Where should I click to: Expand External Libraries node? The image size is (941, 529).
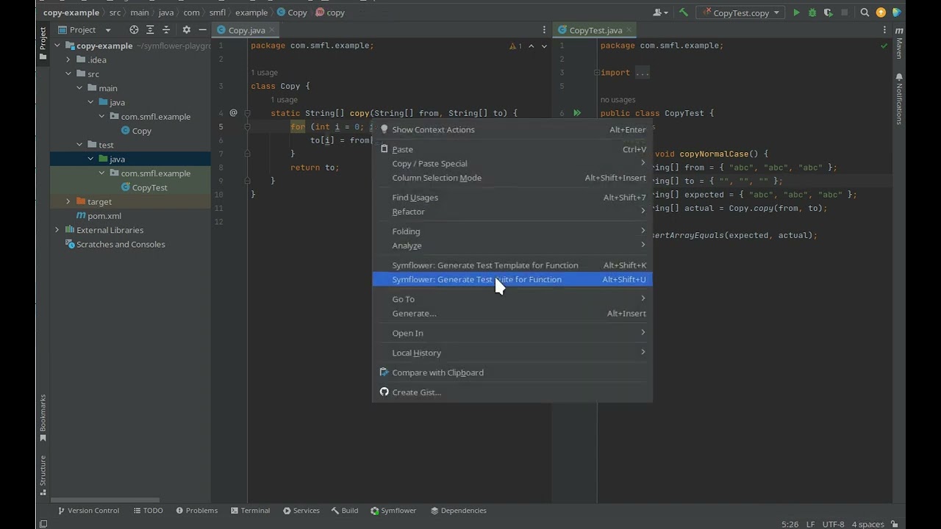tap(57, 230)
